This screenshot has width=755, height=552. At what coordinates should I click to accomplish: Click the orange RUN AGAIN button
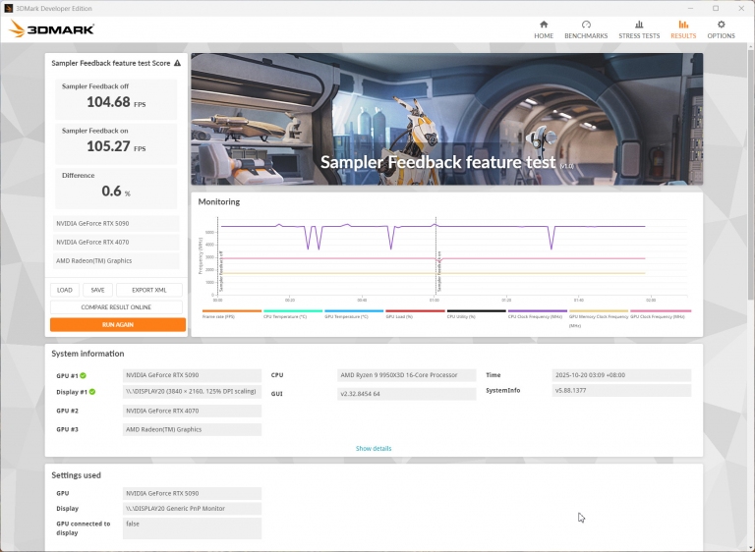(118, 324)
